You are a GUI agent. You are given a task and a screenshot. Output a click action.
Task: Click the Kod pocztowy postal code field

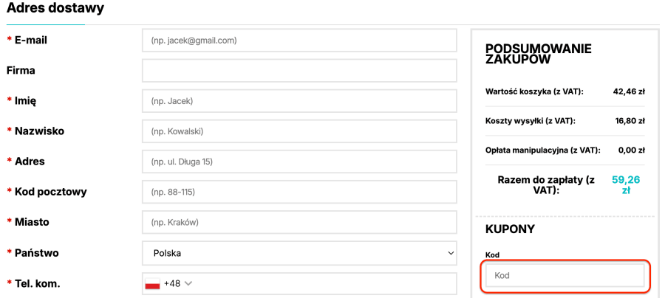(x=299, y=192)
